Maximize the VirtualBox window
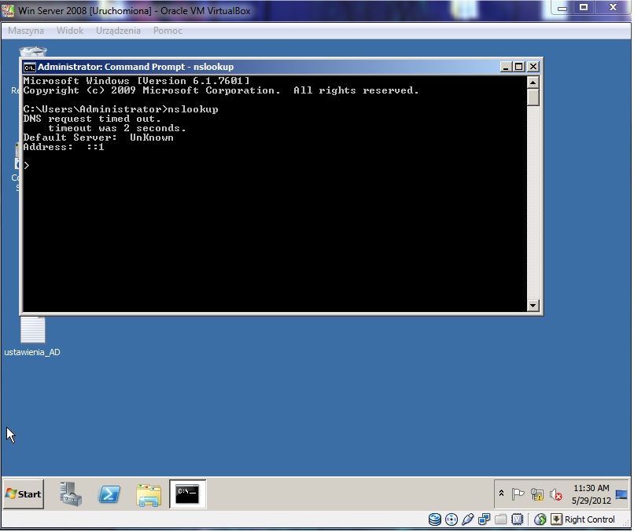This screenshot has width=634, height=532. (x=583, y=7)
